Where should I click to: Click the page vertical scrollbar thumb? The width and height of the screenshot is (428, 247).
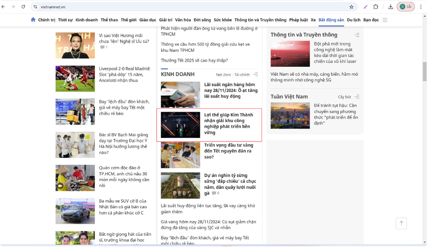click(424, 72)
